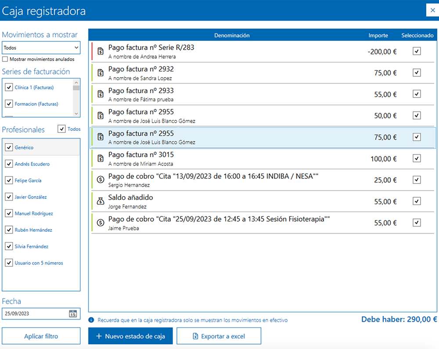Click the Aplicar filtro button
Image resolution: width=439 pixels, height=349 pixels.
(x=41, y=335)
